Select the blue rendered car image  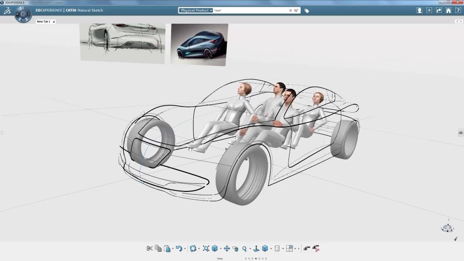click(x=199, y=44)
